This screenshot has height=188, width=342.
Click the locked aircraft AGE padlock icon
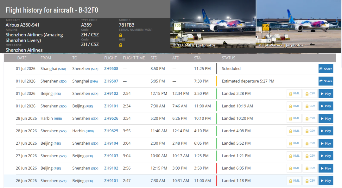tap(121, 45)
